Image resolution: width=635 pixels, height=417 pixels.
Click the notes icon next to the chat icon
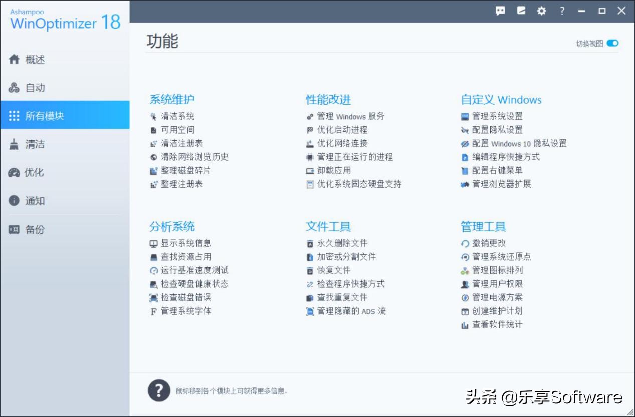[521, 10]
